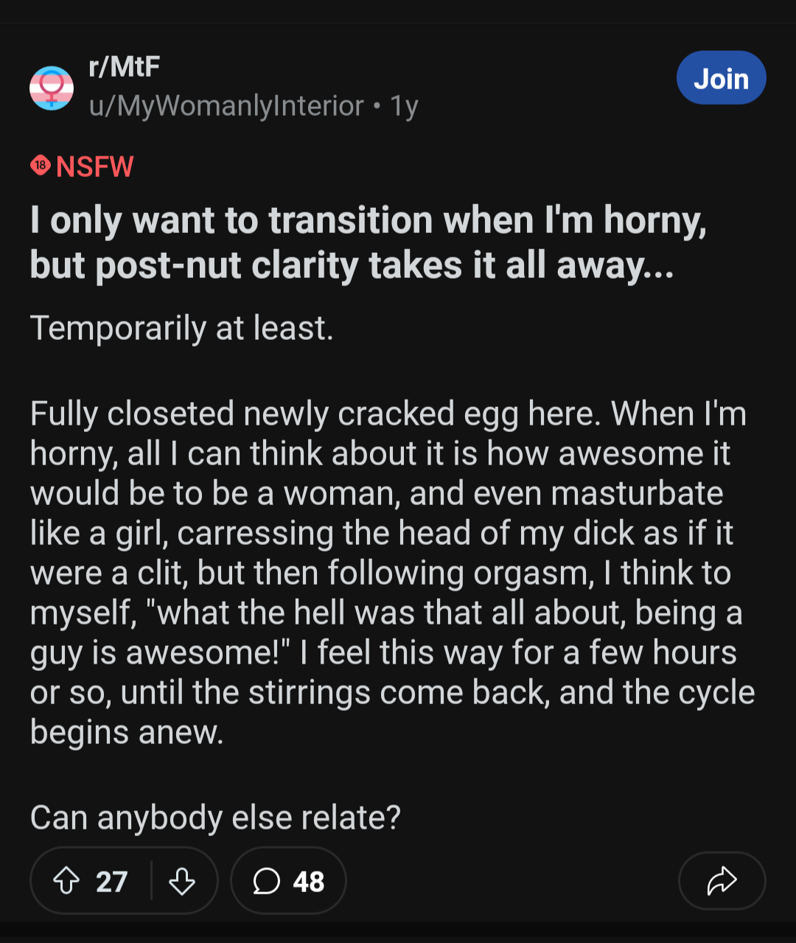The height and width of the screenshot is (943, 796).
Task: Open the post by its bold title
Action: [369, 220]
